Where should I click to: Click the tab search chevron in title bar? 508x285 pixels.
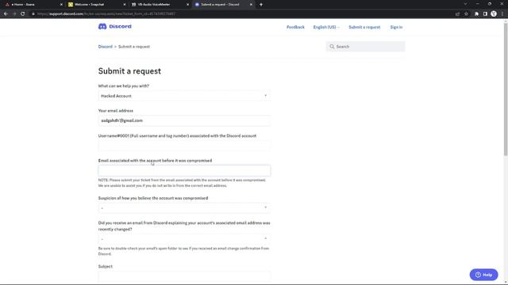(465, 4)
